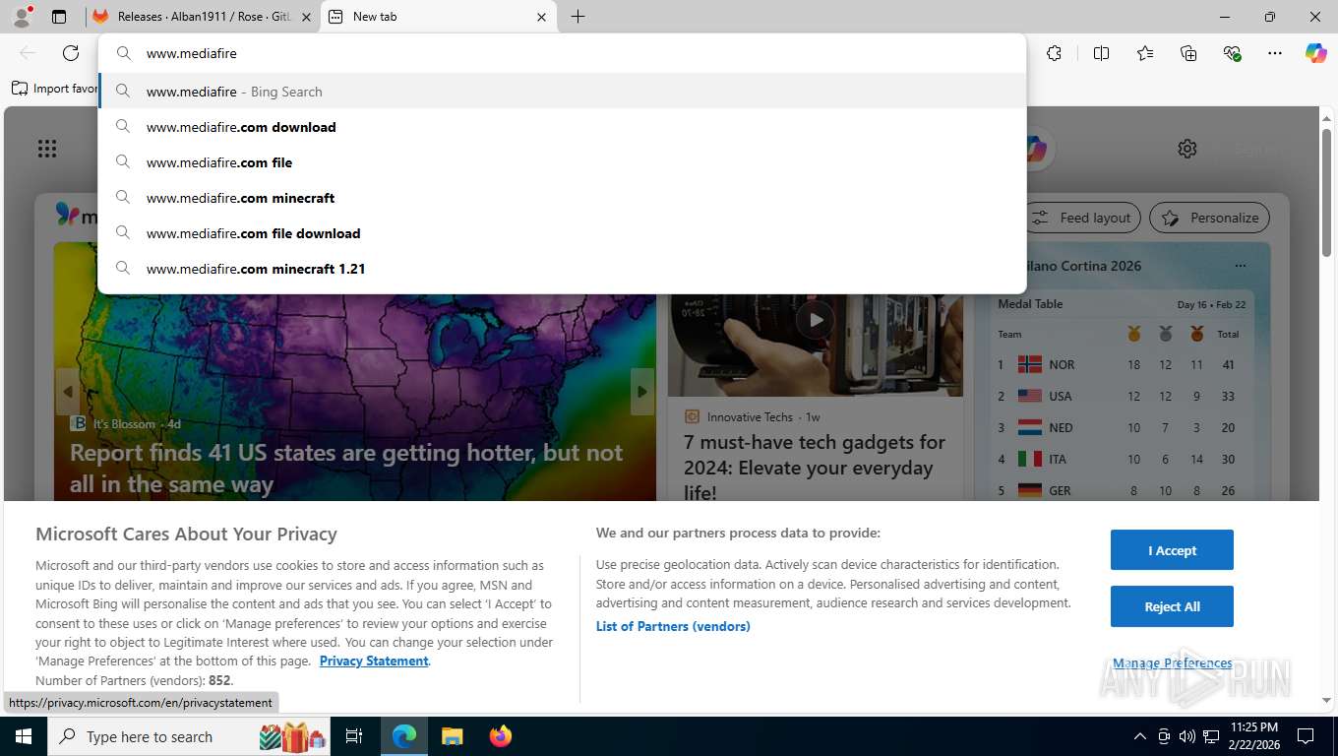Select www.mediafire Bing Search suggestion
Viewport: 1338px width, 756px height.
562,92
